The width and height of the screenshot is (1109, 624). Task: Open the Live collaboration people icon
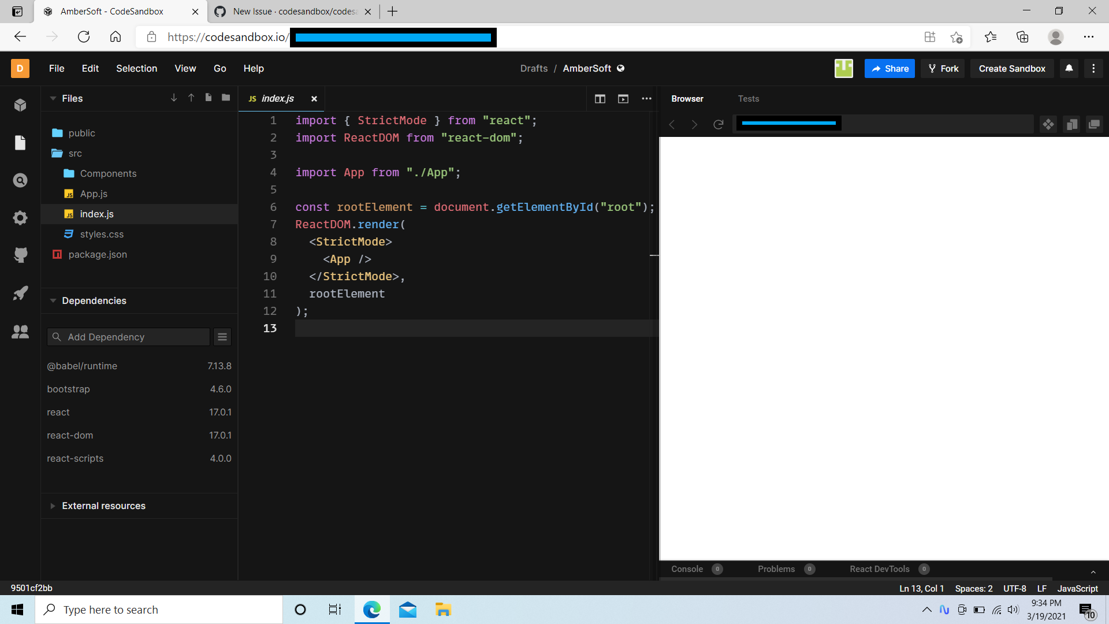[20, 332]
